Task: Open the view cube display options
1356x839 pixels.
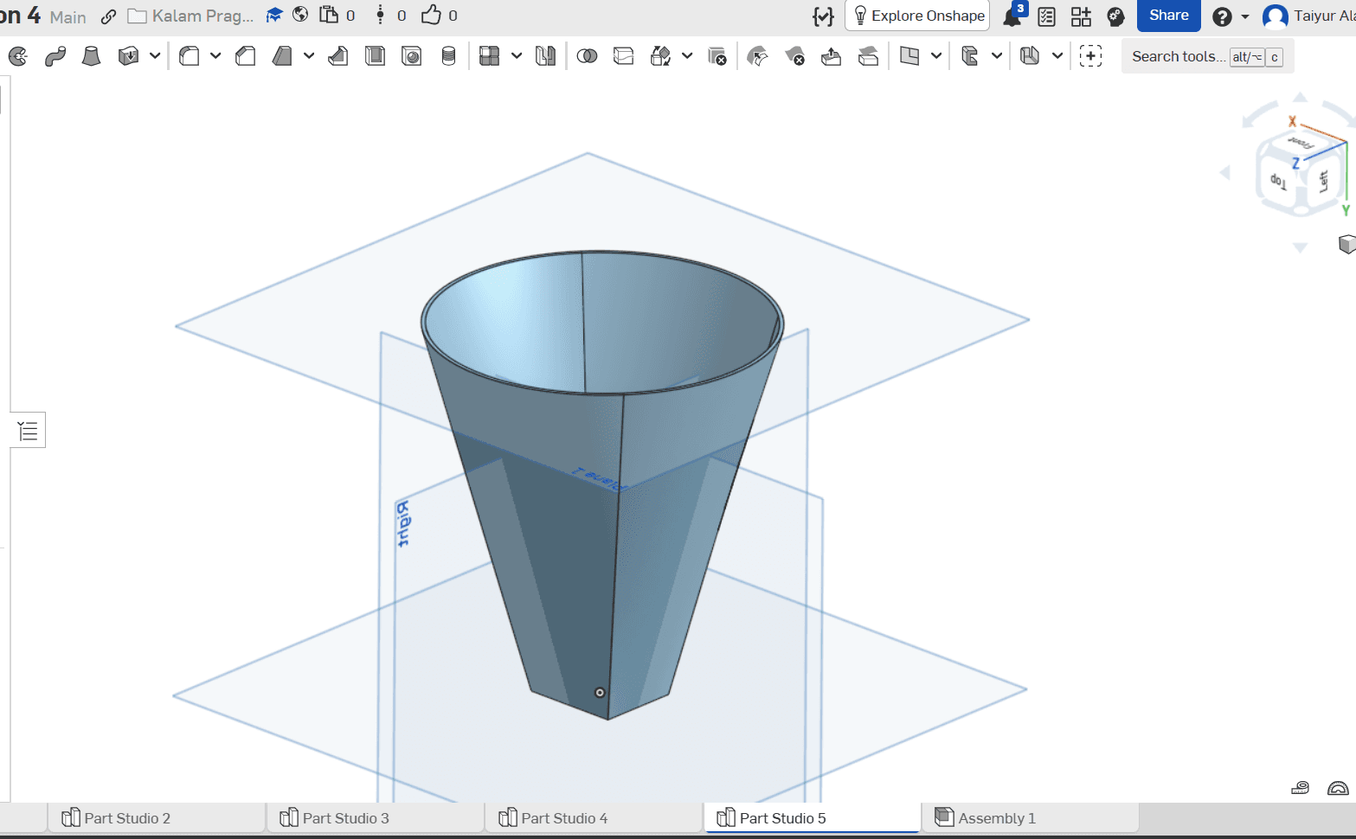Action: pos(1346,244)
